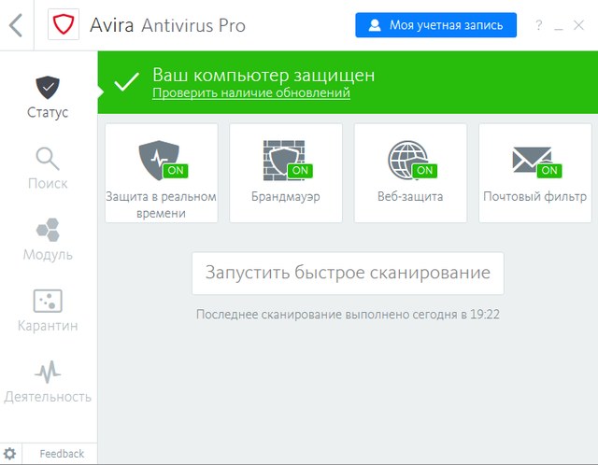Click the question mark help icon
The image size is (598, 465).
538,25
